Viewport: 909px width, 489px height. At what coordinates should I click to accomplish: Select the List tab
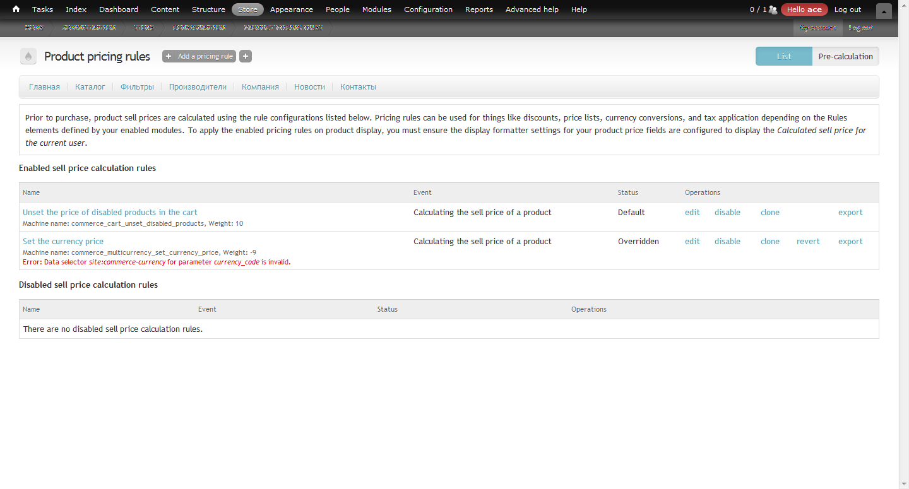coord(784,56)
